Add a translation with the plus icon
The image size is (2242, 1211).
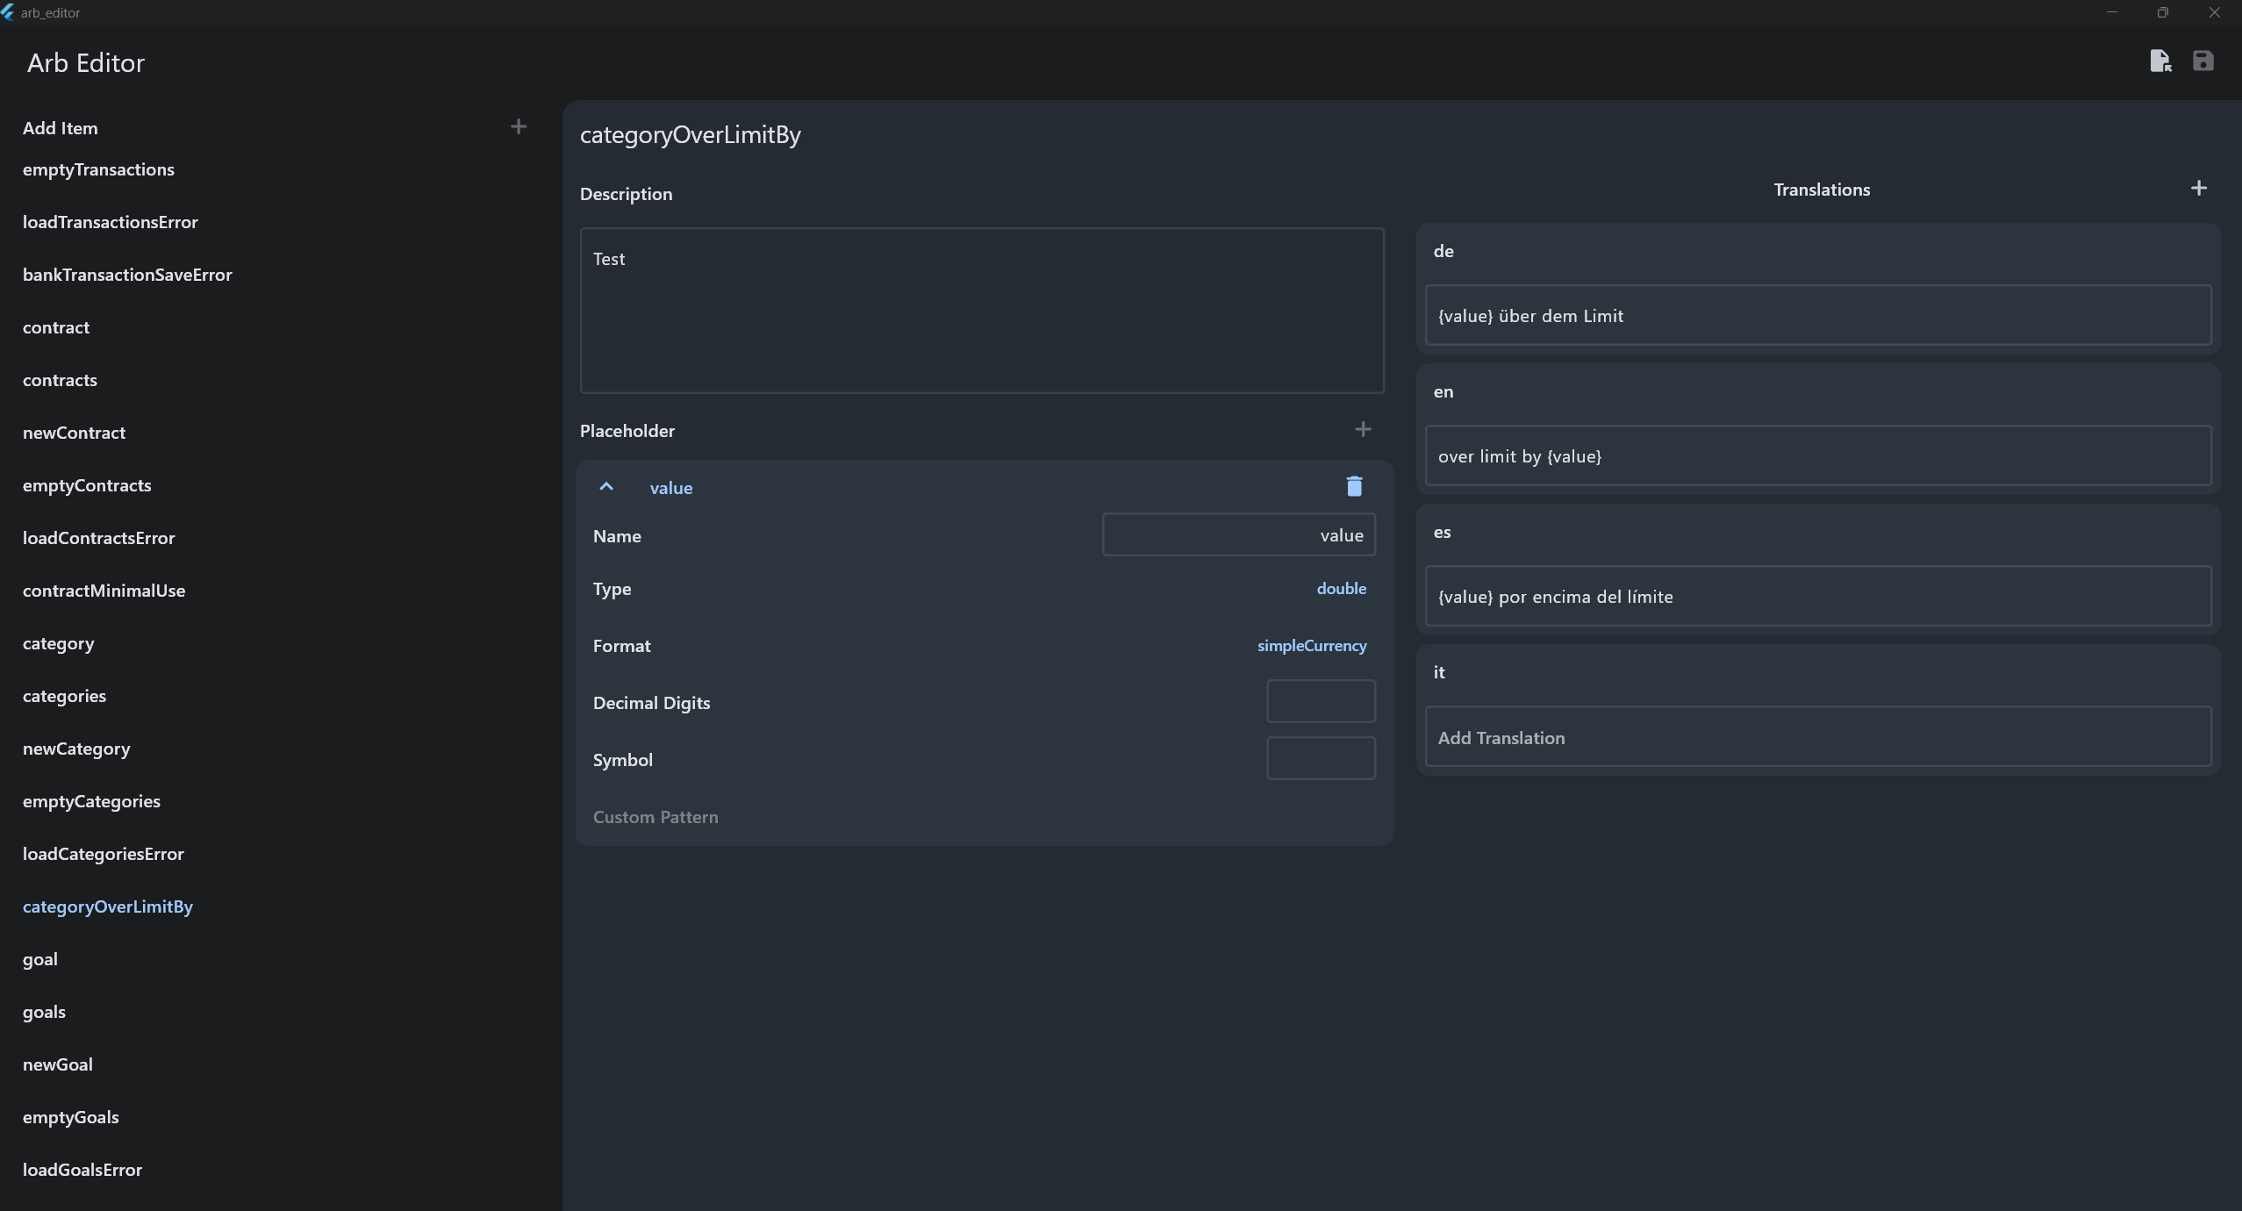coord(2198,189)
